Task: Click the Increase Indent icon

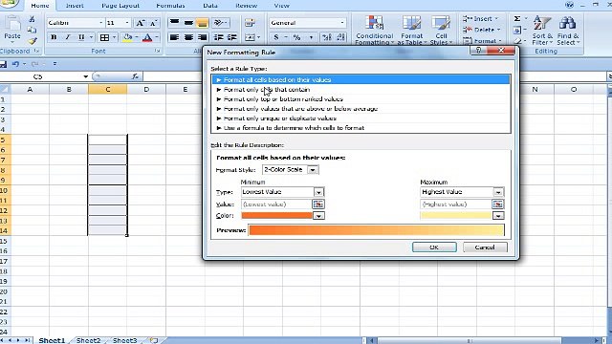Action: click(232, 37)
